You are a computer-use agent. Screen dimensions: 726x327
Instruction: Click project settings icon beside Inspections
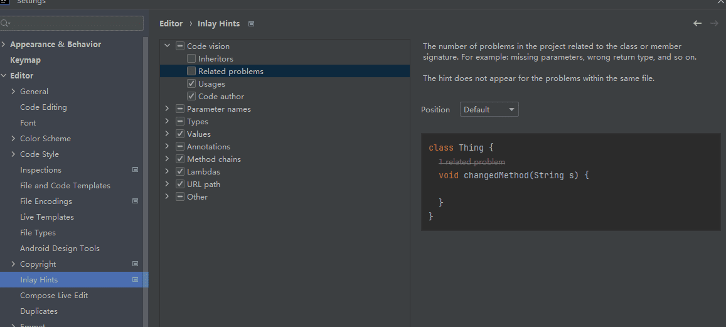tap(135, 169)
